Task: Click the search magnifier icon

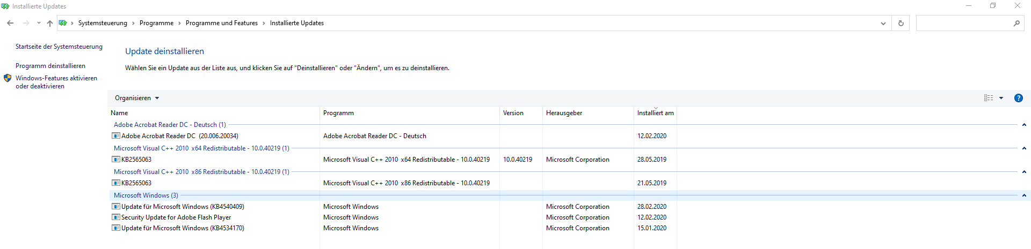Action: (x=1017, y=23)
